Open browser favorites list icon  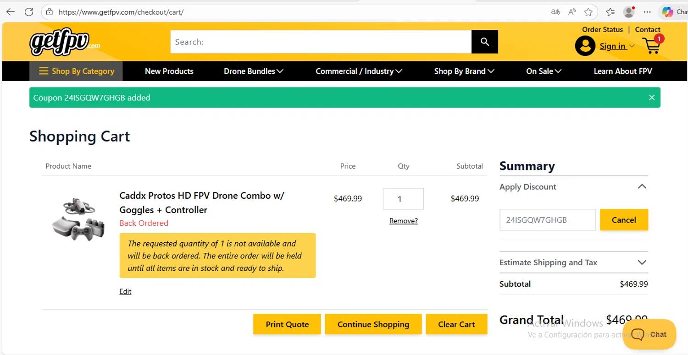(x=610, y=12)
